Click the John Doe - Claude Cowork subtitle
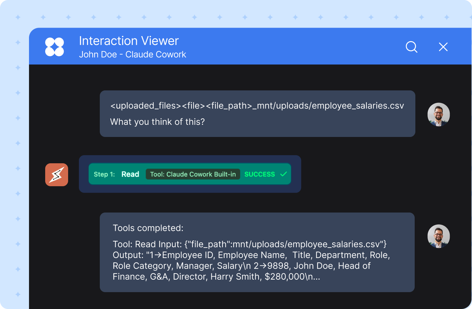472x309 pixels. (x=132, y=55)
